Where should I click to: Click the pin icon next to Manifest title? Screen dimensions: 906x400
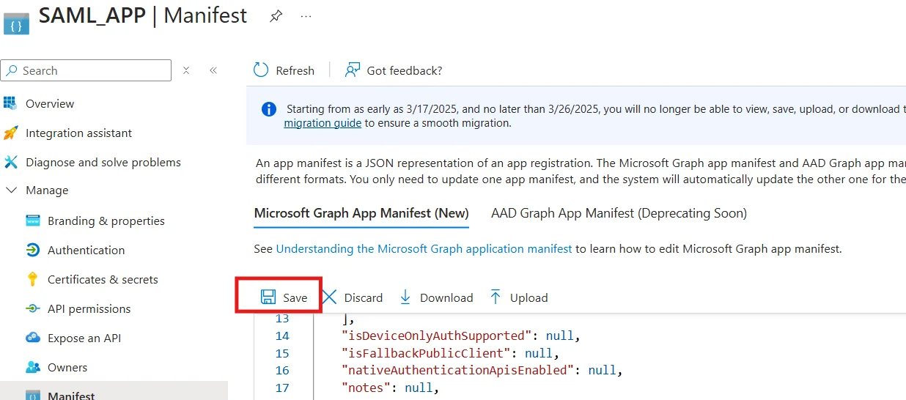point(276,16)
